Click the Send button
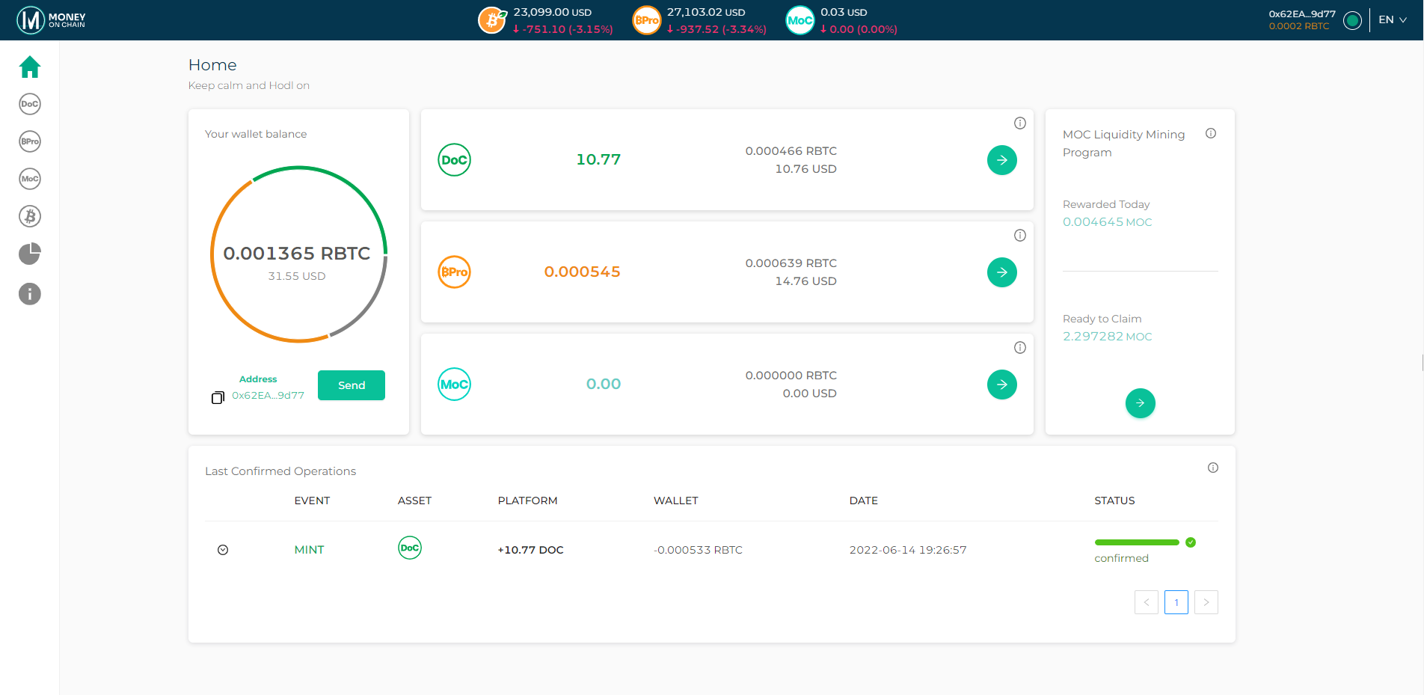The height and width of the screenshot is (695, 1424). (352, 385)
